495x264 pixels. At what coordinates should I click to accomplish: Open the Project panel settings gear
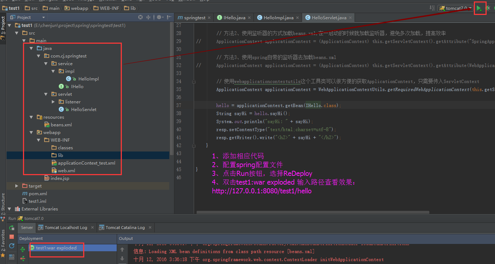coord(159,17)
